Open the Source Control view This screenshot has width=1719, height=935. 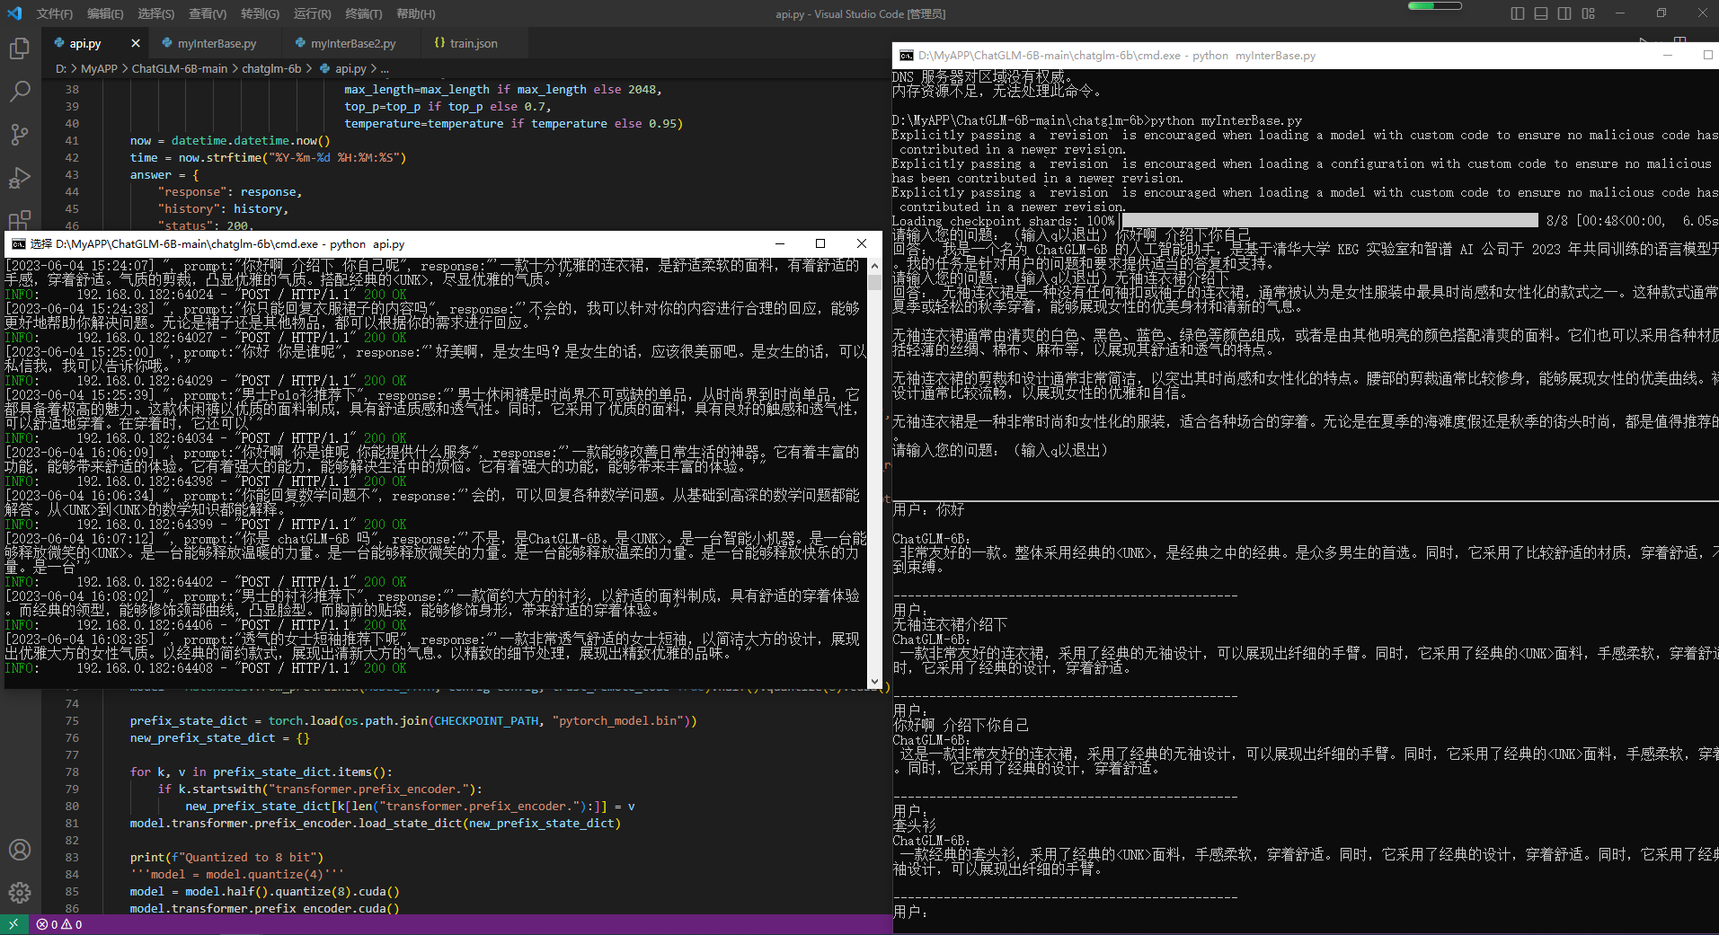20,135
